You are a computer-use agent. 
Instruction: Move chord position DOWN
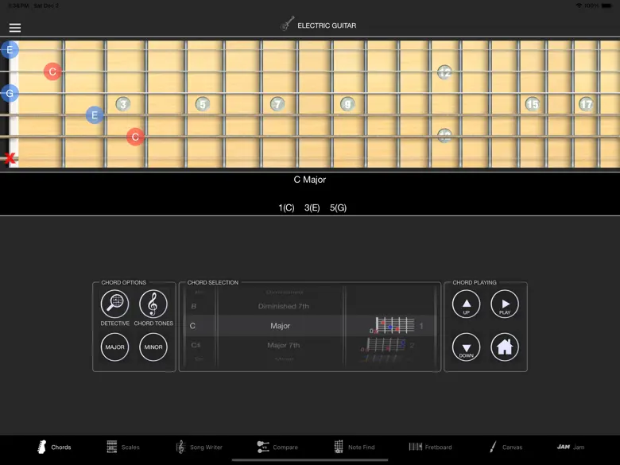[x=466, y=347]
